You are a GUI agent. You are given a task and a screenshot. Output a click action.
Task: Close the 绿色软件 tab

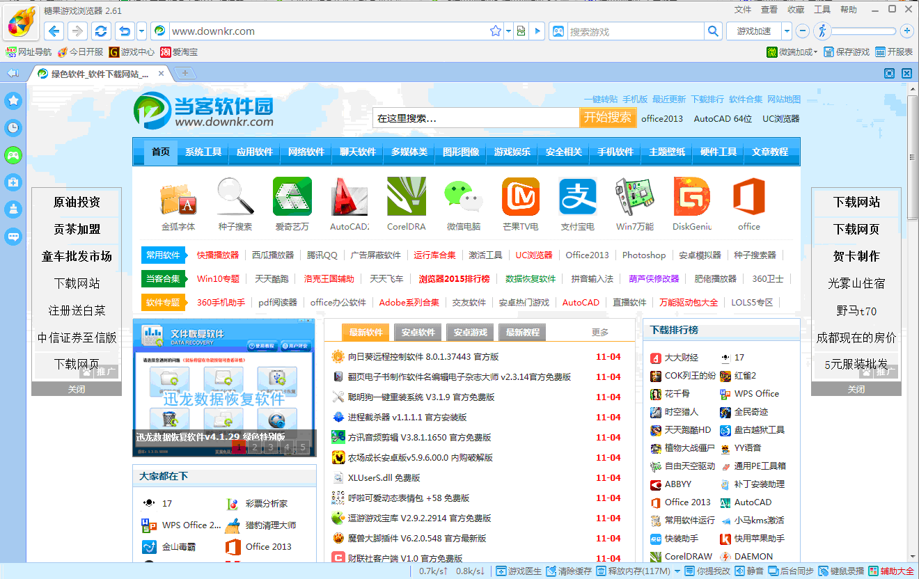pos(161,74)
